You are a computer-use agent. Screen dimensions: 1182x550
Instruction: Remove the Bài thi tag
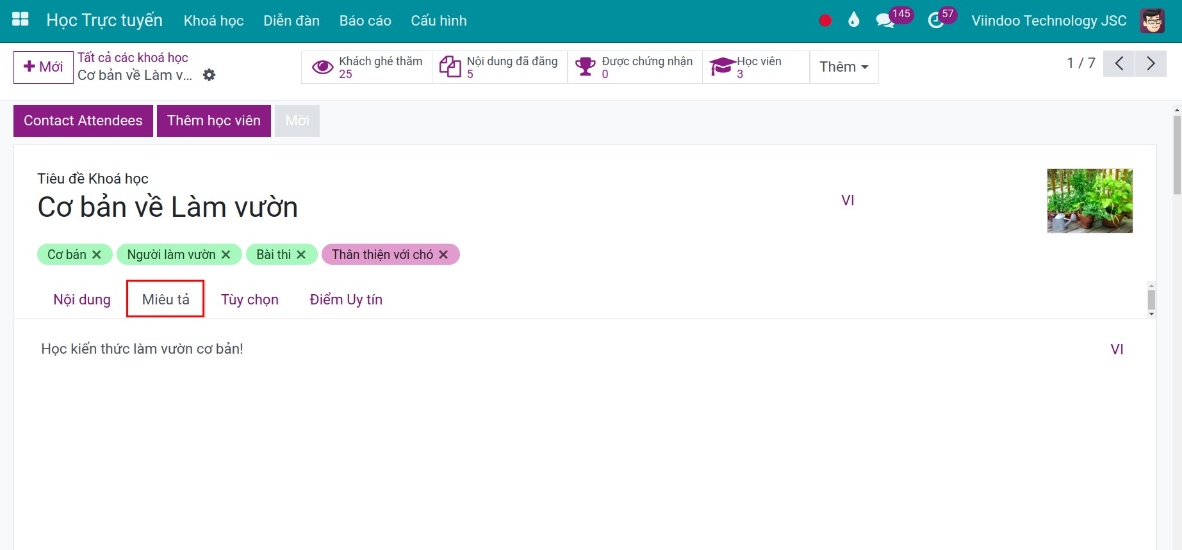click(x=301, y=255)
